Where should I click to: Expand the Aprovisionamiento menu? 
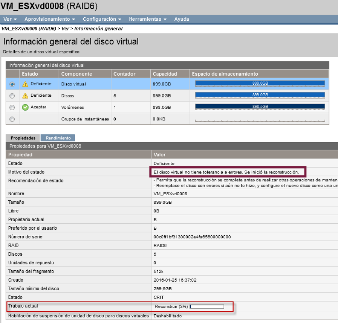(x=50, y=19)
